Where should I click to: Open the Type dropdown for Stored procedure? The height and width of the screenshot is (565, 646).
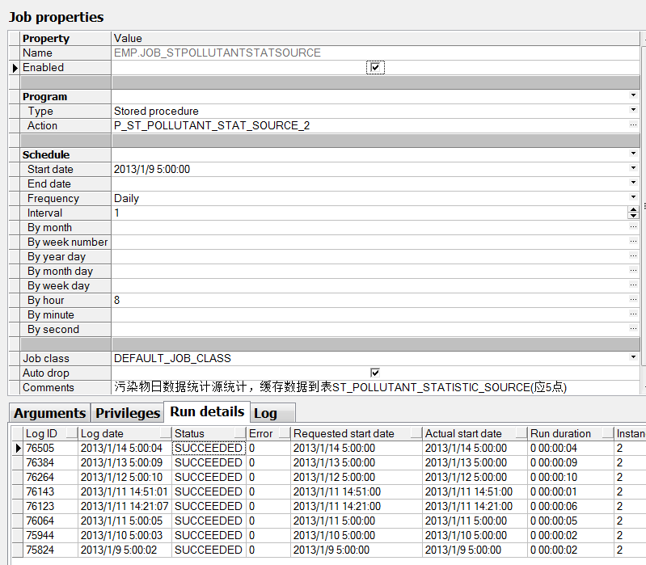pyautogui.click(x=633, y=112)
